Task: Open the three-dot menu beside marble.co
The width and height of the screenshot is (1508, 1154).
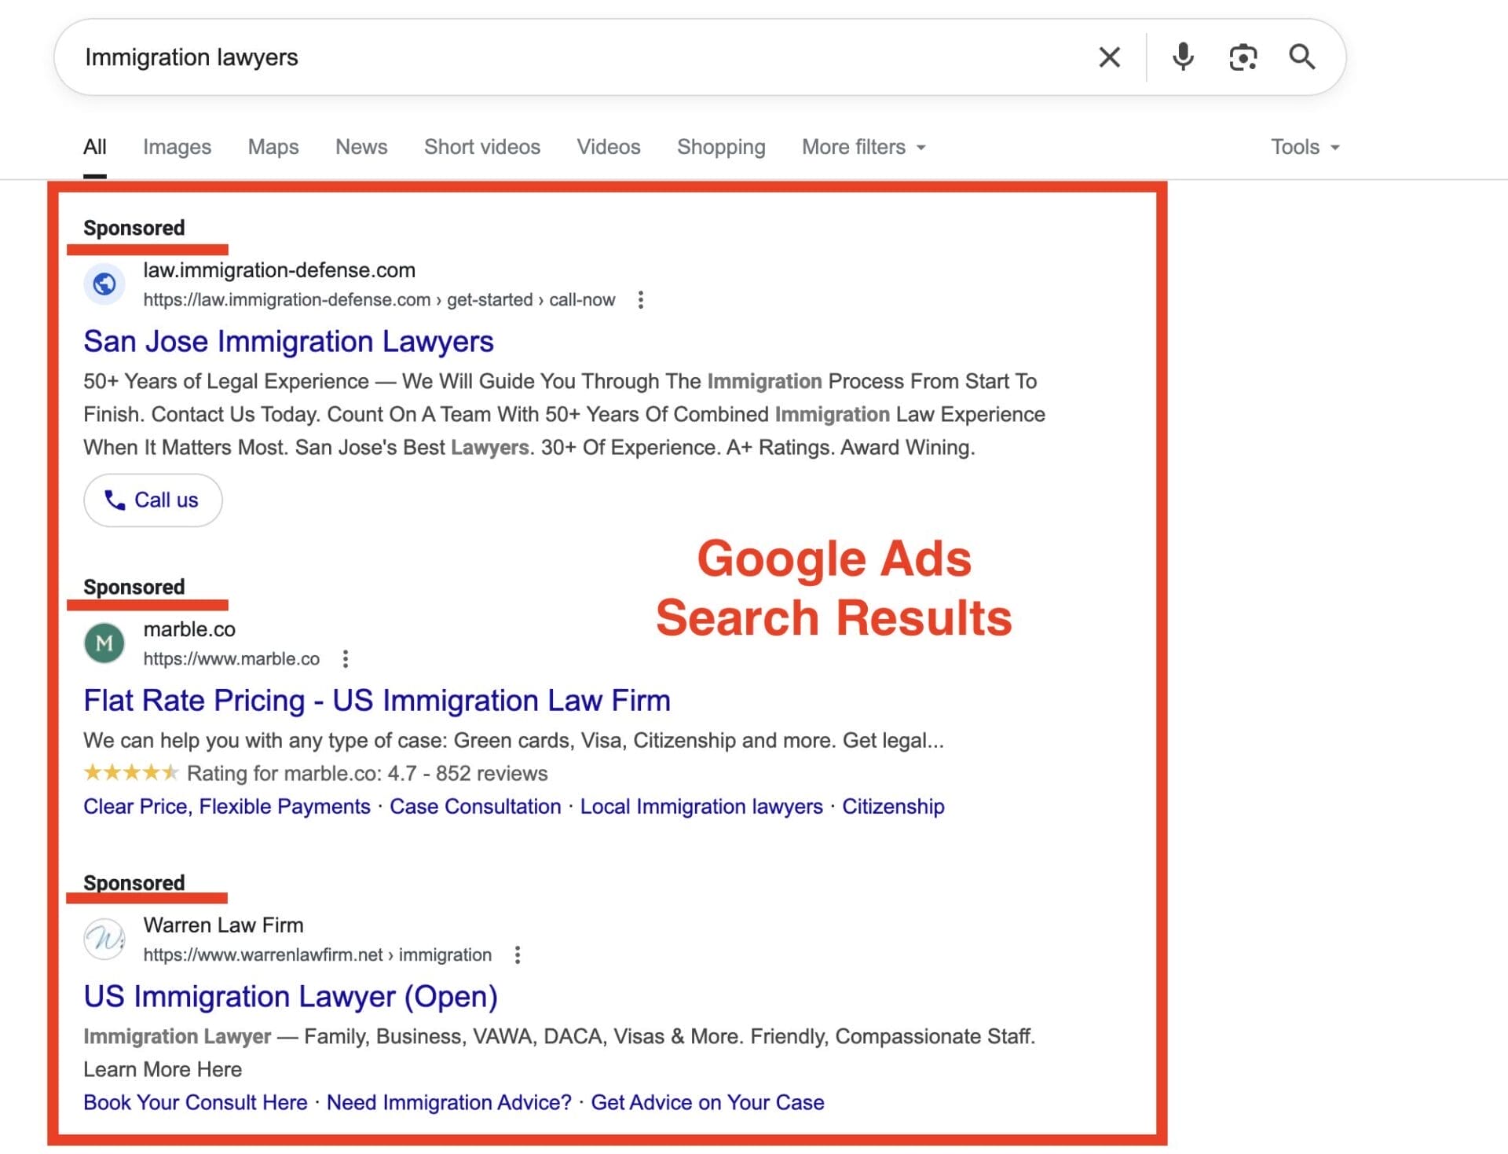Action: pos(346,658)
